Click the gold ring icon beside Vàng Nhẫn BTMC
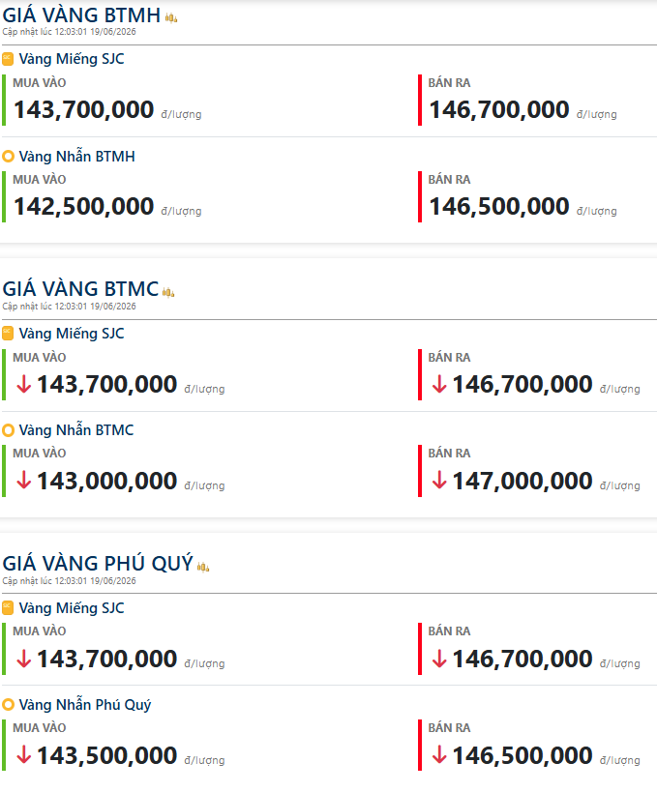The width and height of the screenshot is (657, 792). pos(8,430)
